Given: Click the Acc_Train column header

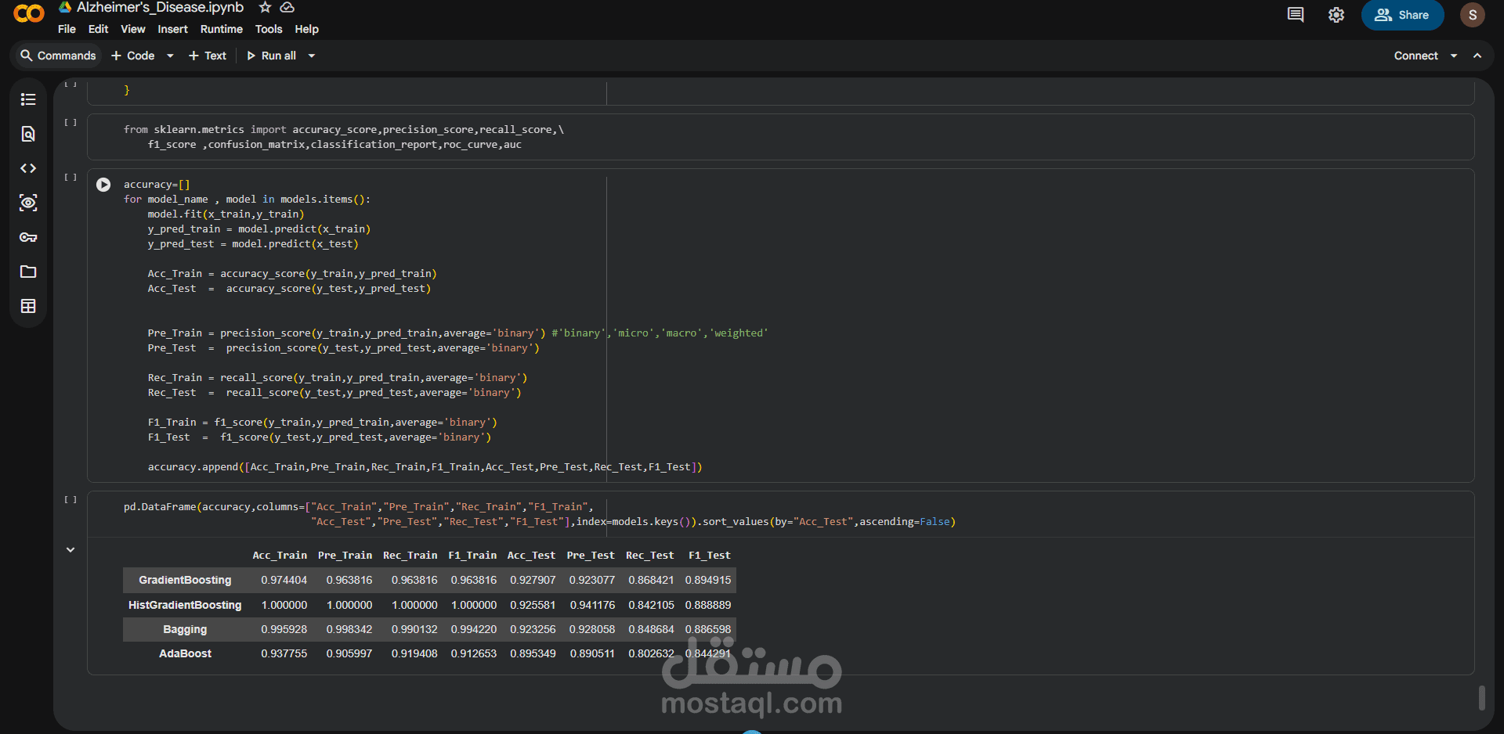Looking at the screenshot, I should (280, 556).
